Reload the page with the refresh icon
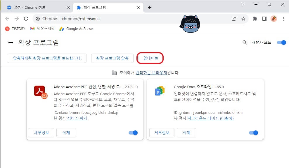 click(x=26, y=18)
